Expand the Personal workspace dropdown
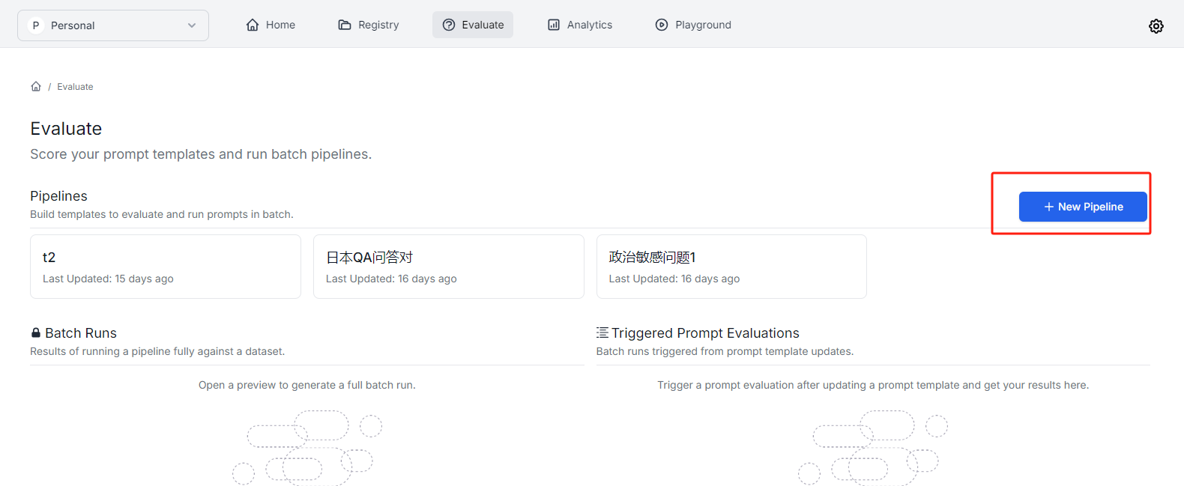 tap(112, 25)
